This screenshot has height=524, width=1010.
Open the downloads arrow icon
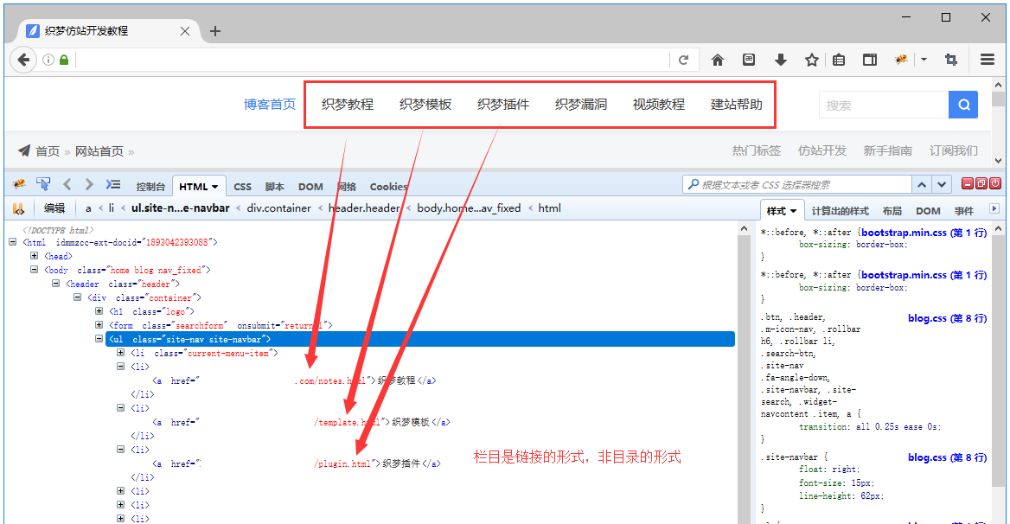[780, 60]
